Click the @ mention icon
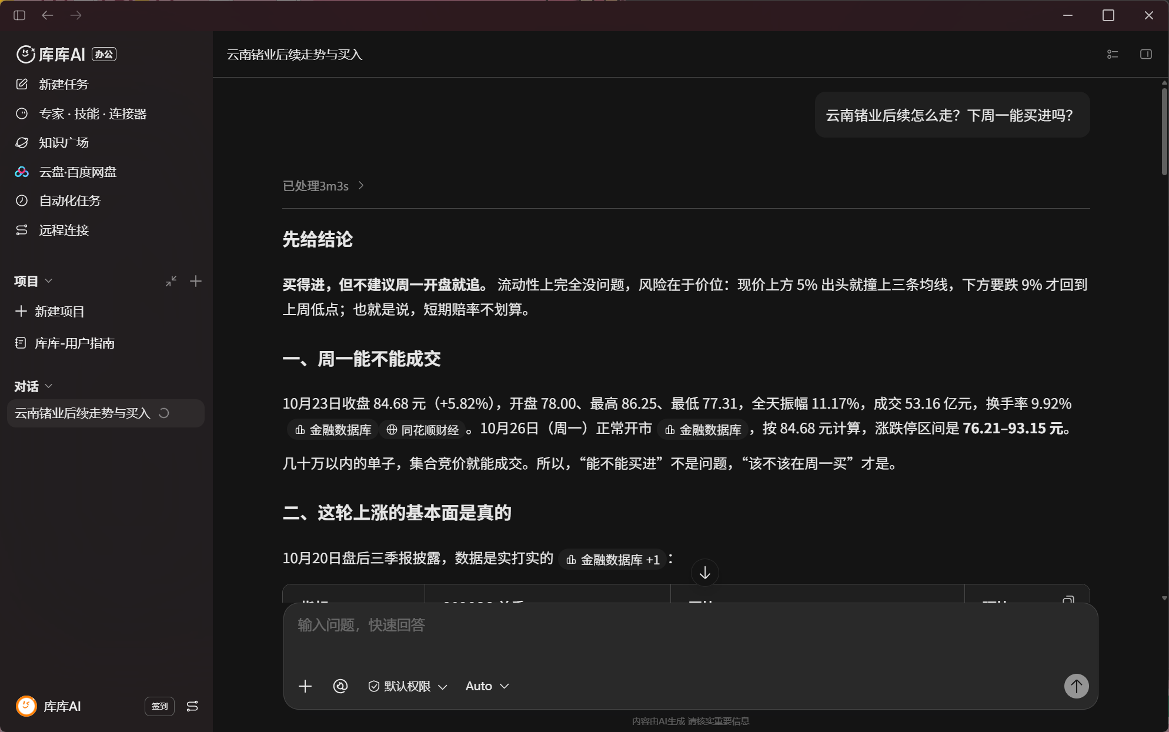The image size is (1169, 732). pyautogui.click(x=340, y=686)
